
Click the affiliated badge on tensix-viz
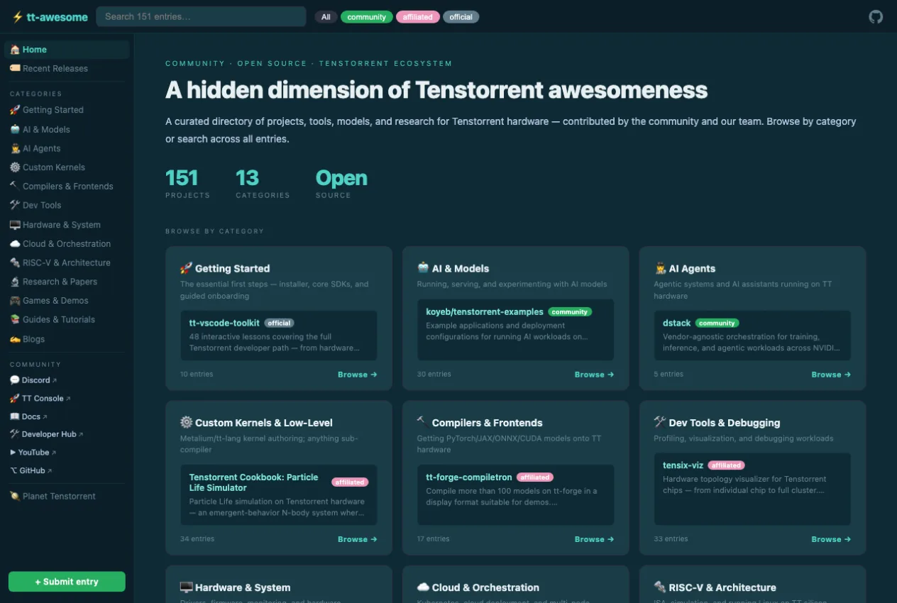click(726, 465)
